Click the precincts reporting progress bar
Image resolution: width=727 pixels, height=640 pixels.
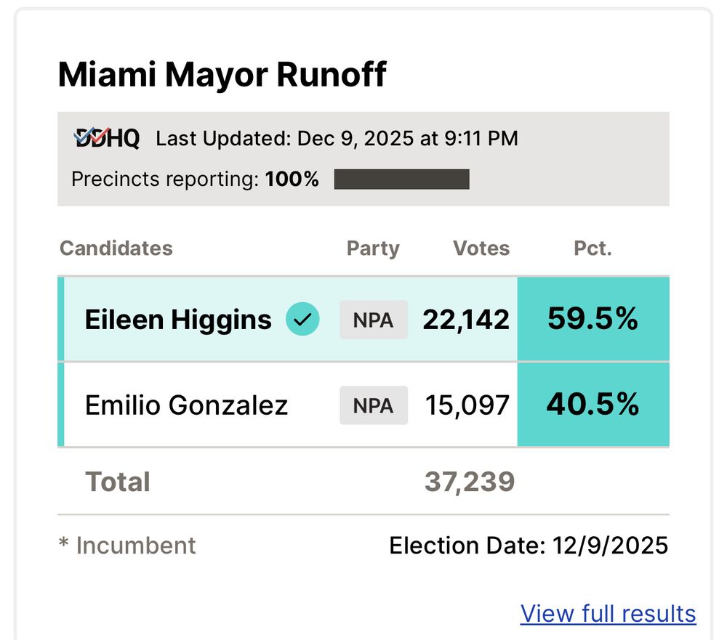[x=401, y=179]
